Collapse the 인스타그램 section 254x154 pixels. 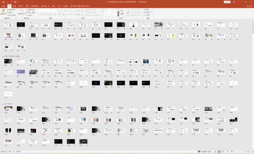3,104
